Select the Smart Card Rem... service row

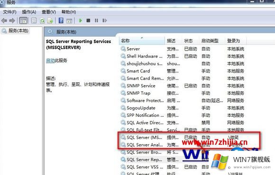click(183, 79)
